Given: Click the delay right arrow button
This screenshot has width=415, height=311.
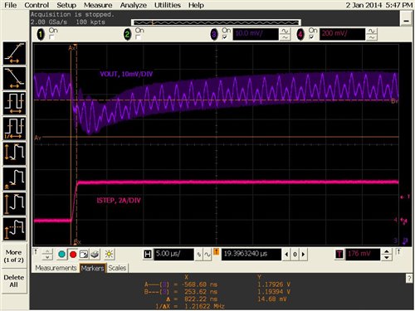Looking at the screenshot, I should [304, 255].
